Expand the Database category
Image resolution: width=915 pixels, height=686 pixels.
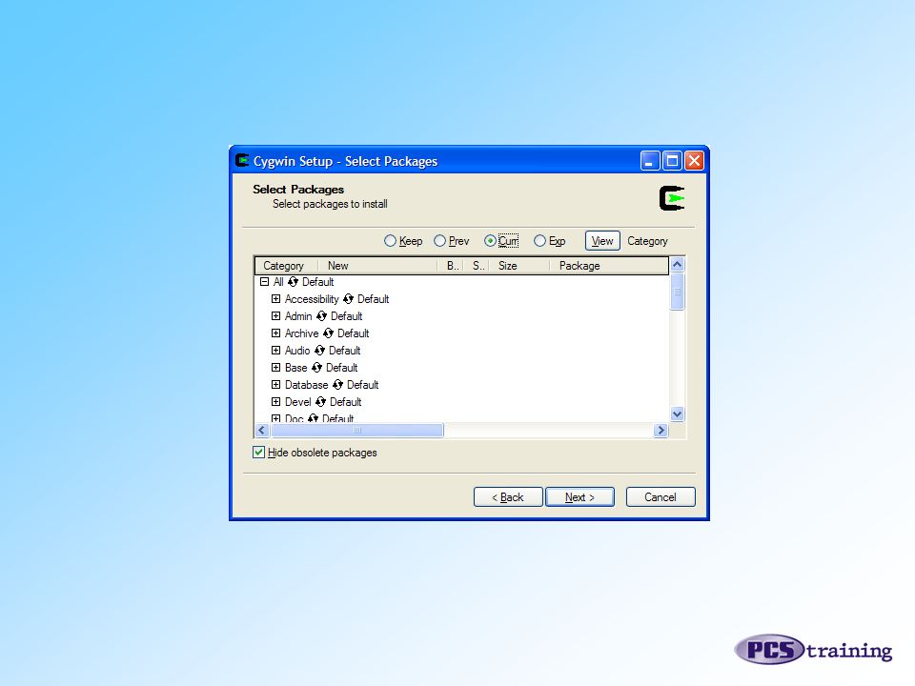pos(276,384)
